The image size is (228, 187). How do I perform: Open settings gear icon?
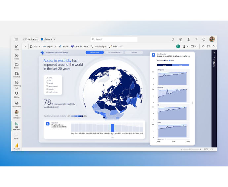coord(181,39)
